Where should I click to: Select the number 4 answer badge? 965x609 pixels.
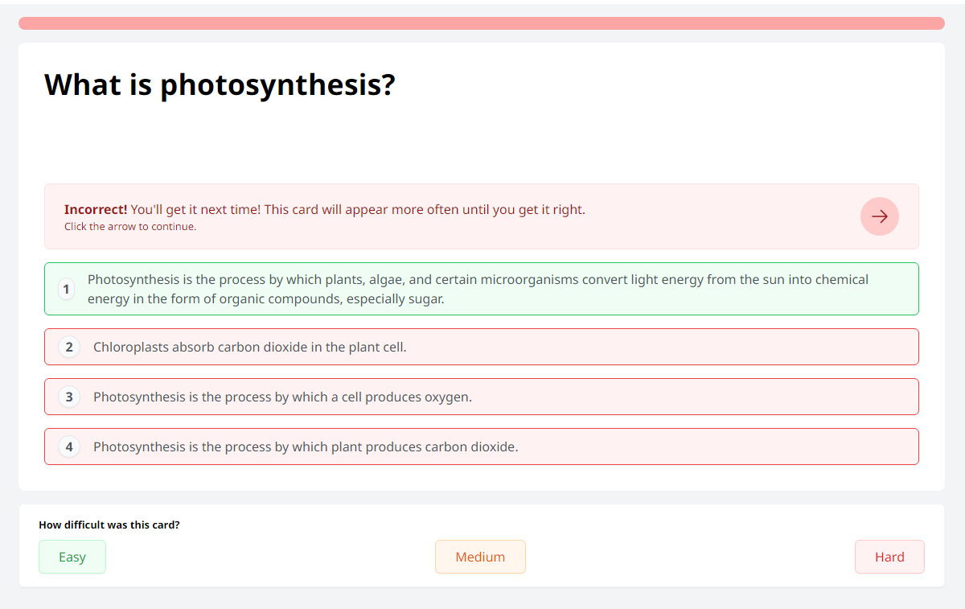point(69,446)
